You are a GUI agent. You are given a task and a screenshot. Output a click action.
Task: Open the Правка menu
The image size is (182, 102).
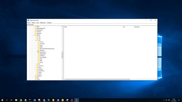pos(34,23)
